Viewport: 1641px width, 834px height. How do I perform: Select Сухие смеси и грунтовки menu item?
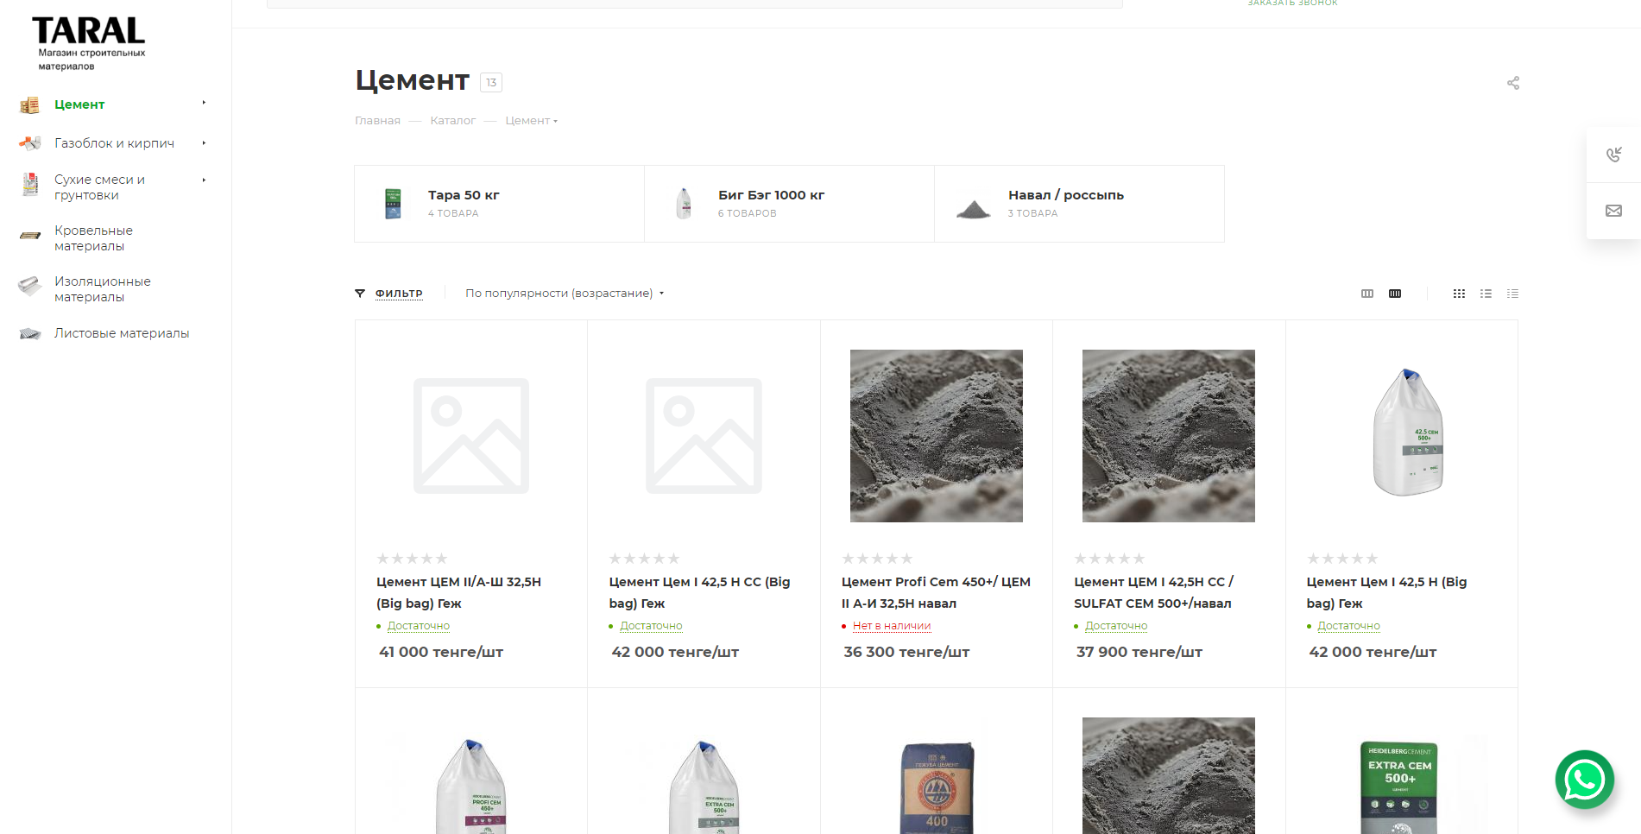pos(99,187)
